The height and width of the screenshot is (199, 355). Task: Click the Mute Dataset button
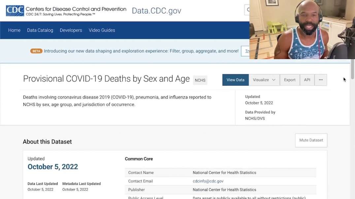pyautogui.click(x=311, y=140)
